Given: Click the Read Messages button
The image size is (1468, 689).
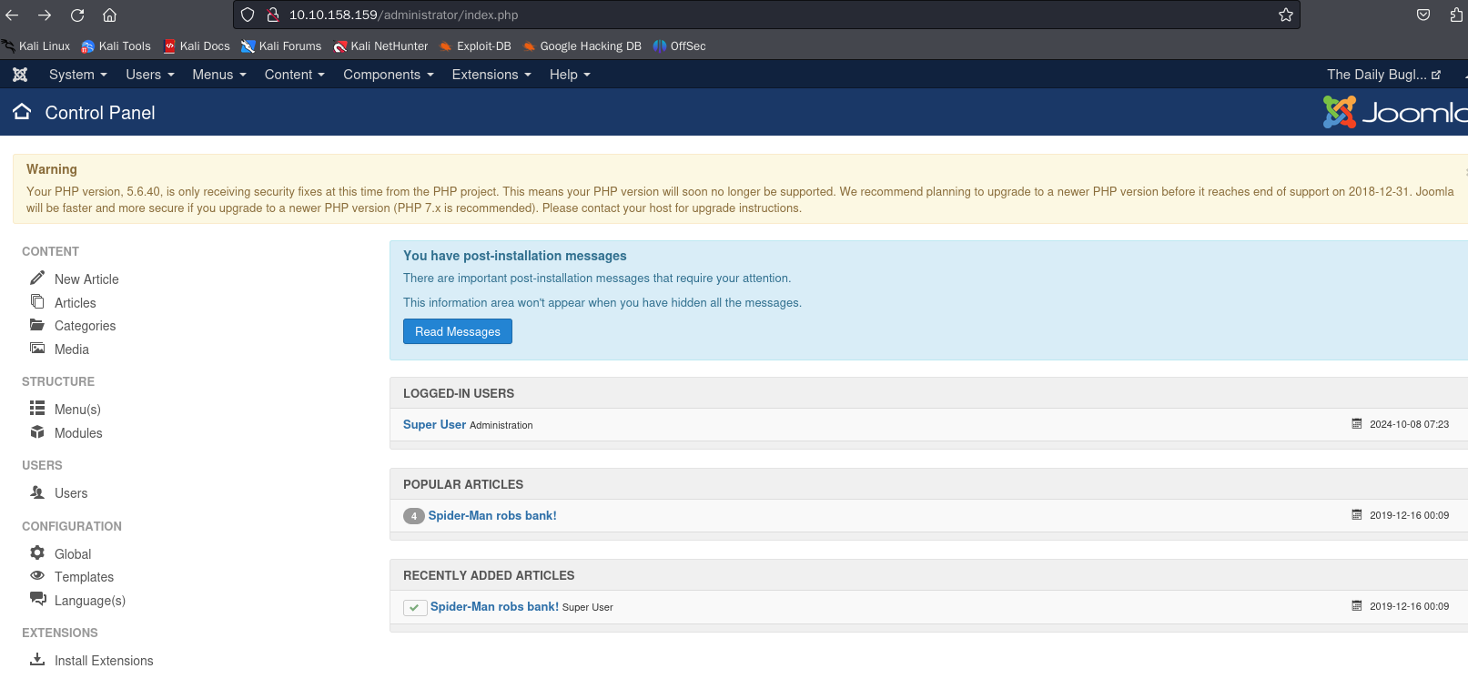Looking at the screenshot, I should (458, 331).
